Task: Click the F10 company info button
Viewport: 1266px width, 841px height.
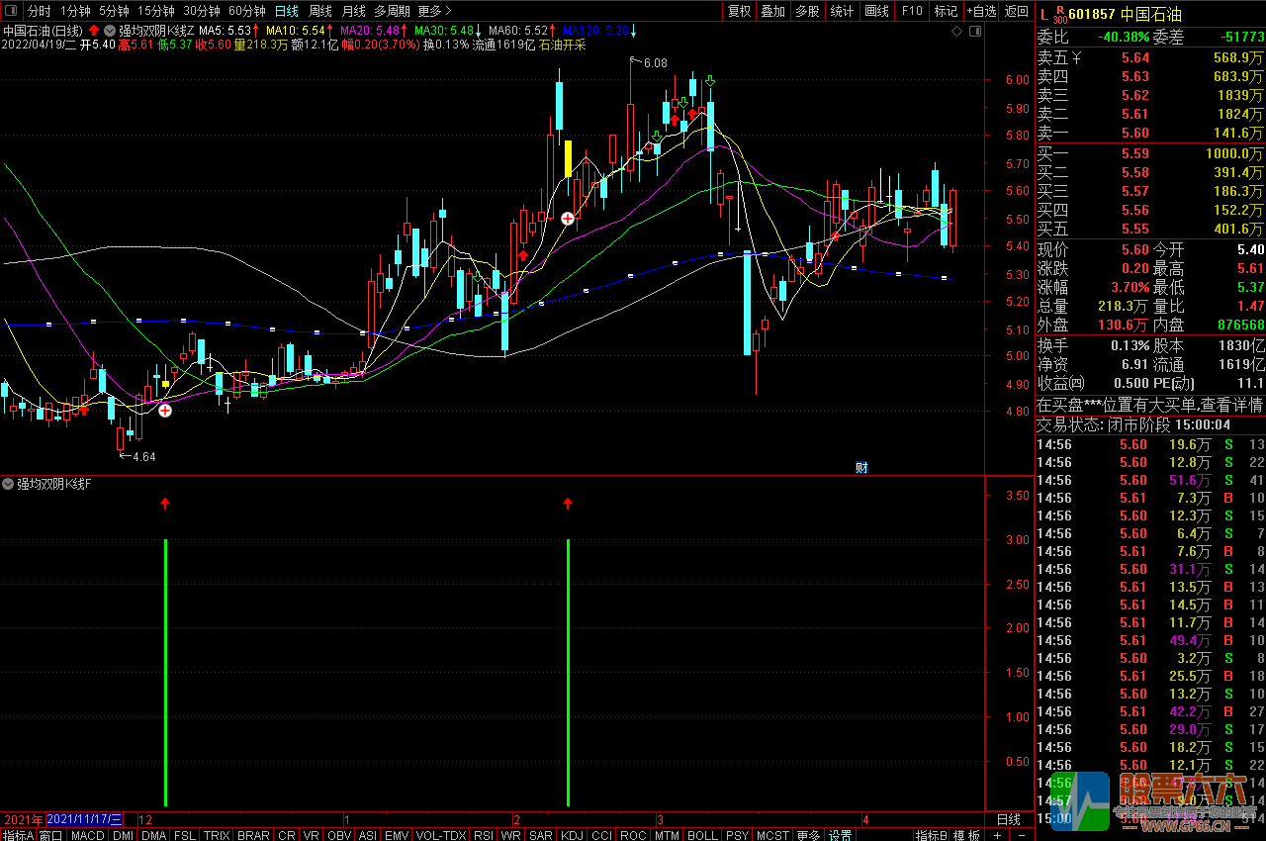Action: [x=912, y=11]
